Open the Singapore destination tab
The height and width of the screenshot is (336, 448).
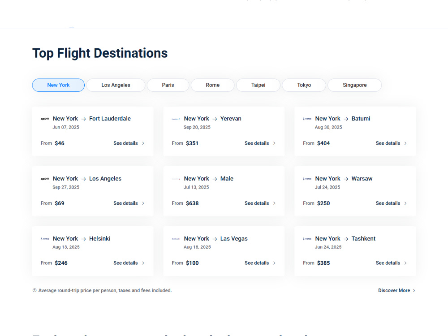354,85
